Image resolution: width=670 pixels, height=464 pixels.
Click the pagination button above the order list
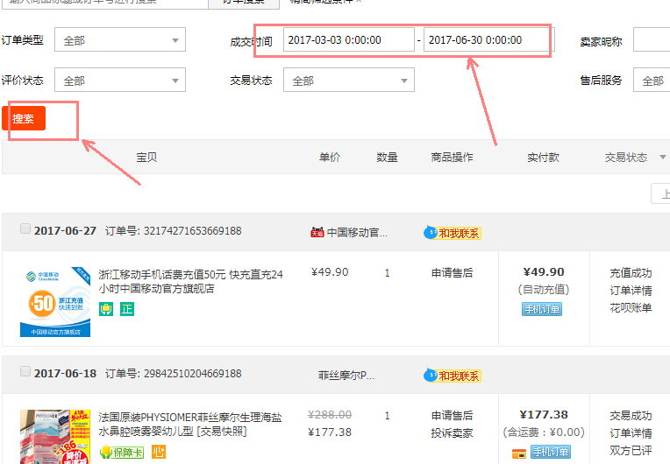click(660, 193)
